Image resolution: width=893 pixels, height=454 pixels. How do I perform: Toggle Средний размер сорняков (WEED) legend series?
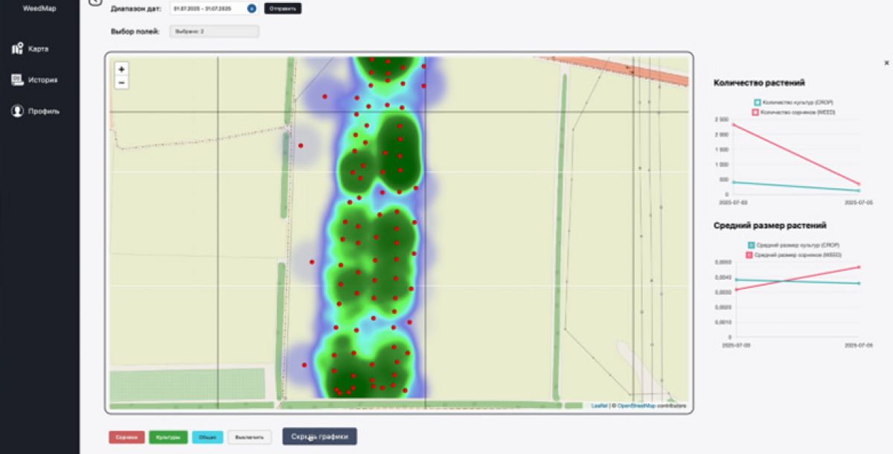[751, 255]
